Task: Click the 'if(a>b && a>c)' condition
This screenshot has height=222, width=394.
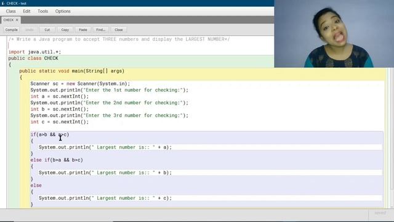Action: tap(50, 134)
